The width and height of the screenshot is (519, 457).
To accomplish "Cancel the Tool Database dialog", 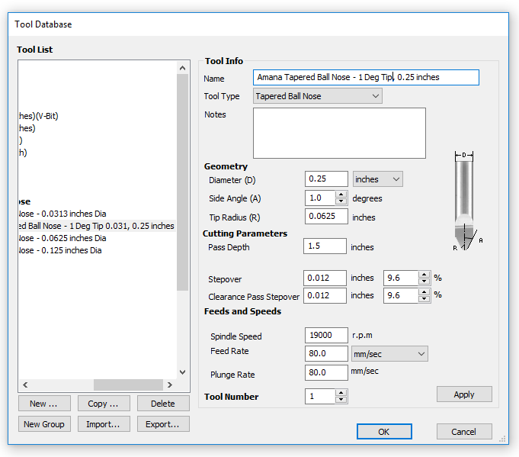I will point(463,432).
